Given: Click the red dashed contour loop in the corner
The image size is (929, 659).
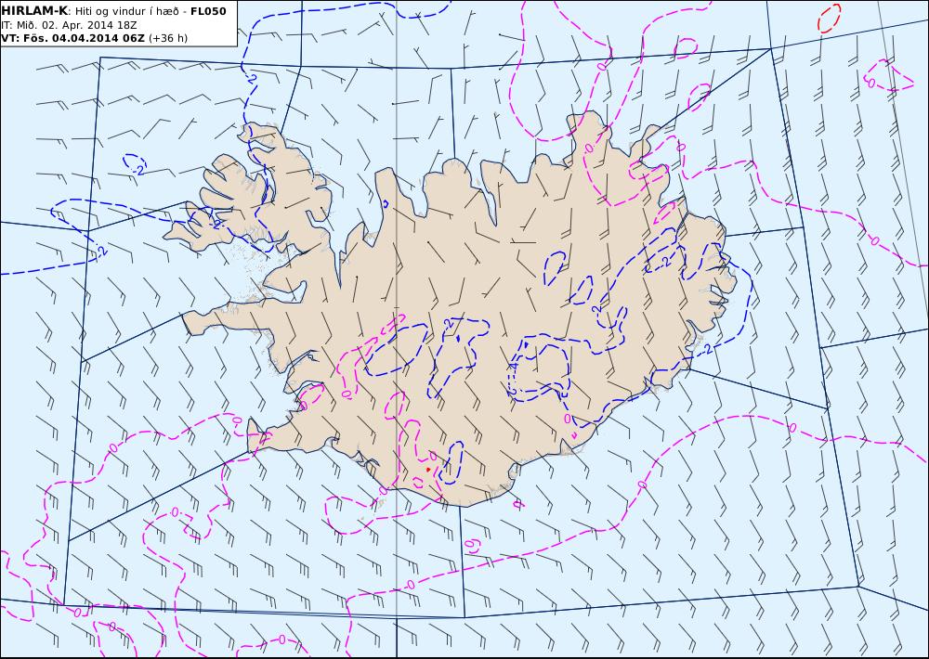Looking at the screenshot, I should pyautogui.click(x=829, y=19).
